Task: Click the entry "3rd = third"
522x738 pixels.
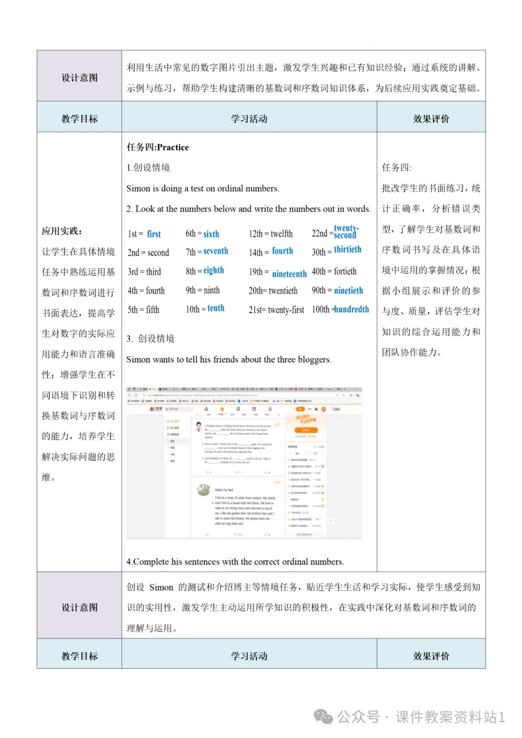Action: point(145,272)
